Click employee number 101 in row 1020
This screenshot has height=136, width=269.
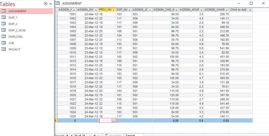124,95
